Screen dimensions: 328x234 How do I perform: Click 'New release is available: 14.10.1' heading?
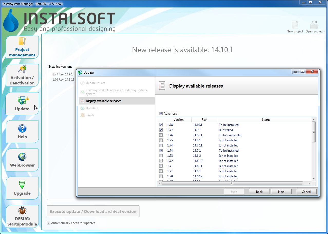(183, 50)
